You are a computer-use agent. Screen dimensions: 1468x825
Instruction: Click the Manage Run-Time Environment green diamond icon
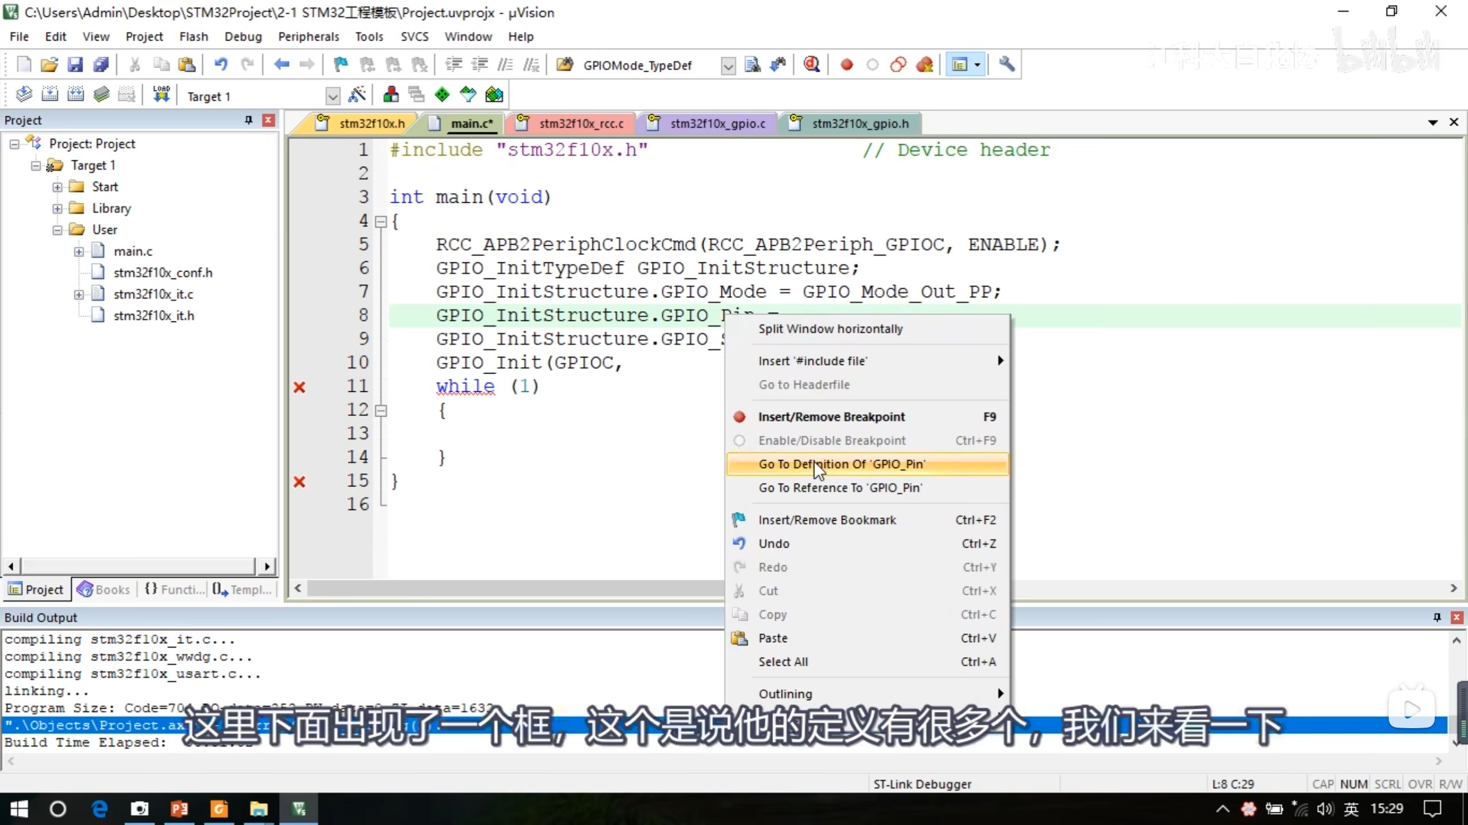pyautogui.click(x=442, y=95)
